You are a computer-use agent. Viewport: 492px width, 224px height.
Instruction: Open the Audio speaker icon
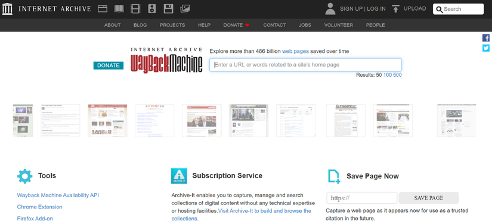(x=152, y=9)
